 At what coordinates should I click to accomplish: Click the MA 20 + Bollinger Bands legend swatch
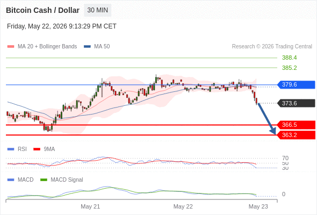pyautogui.click(x=11, y=47)
